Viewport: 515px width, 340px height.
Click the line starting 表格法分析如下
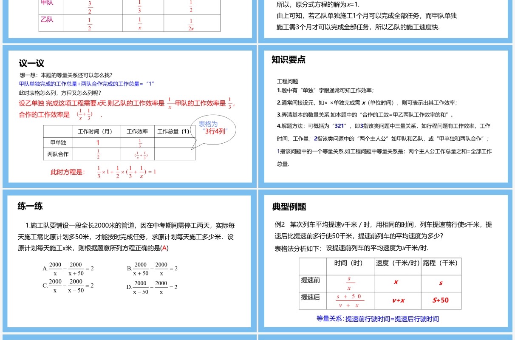pos(351,248)
